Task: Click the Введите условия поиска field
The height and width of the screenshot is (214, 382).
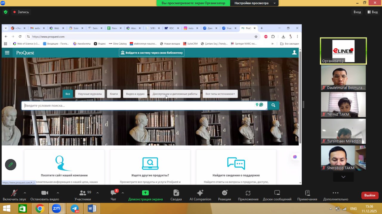Action: click(x=137, y=106)
